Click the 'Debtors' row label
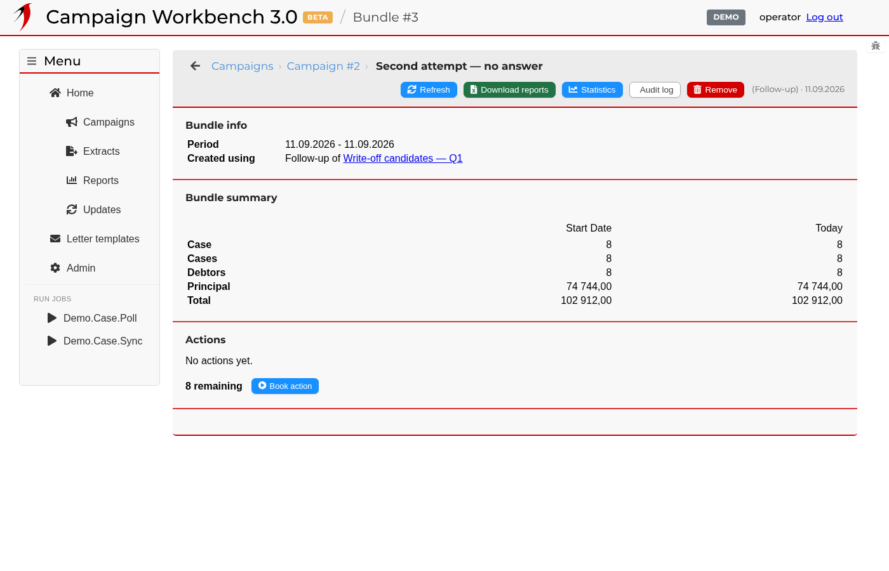 click(206, 272)
